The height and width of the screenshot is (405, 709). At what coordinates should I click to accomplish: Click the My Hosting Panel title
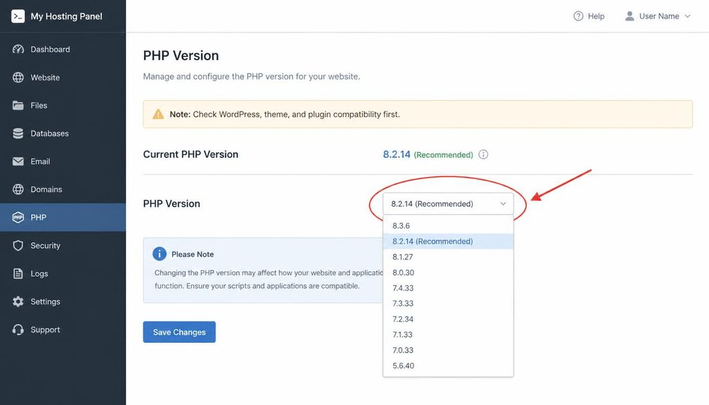66,17
